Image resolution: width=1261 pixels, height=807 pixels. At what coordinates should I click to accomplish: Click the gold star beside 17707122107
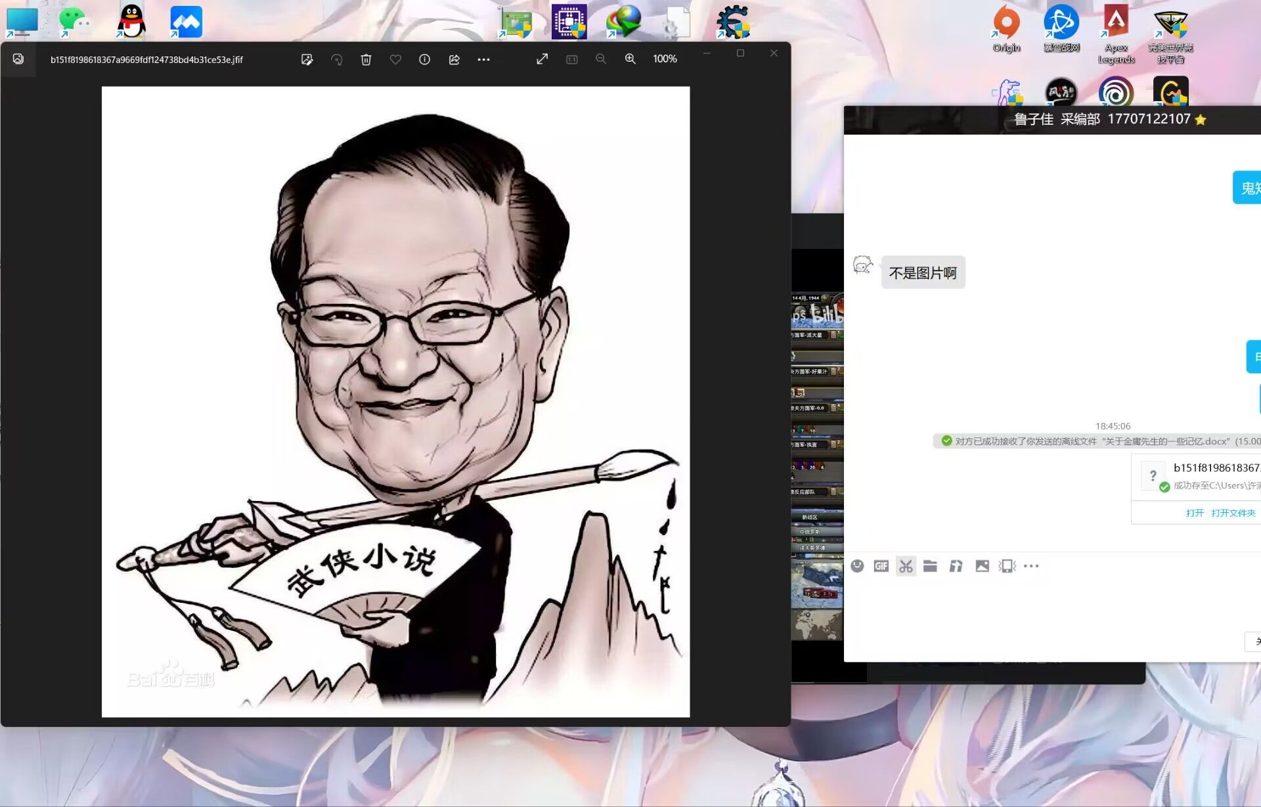pyautogui.click(x=1201, y=120)
